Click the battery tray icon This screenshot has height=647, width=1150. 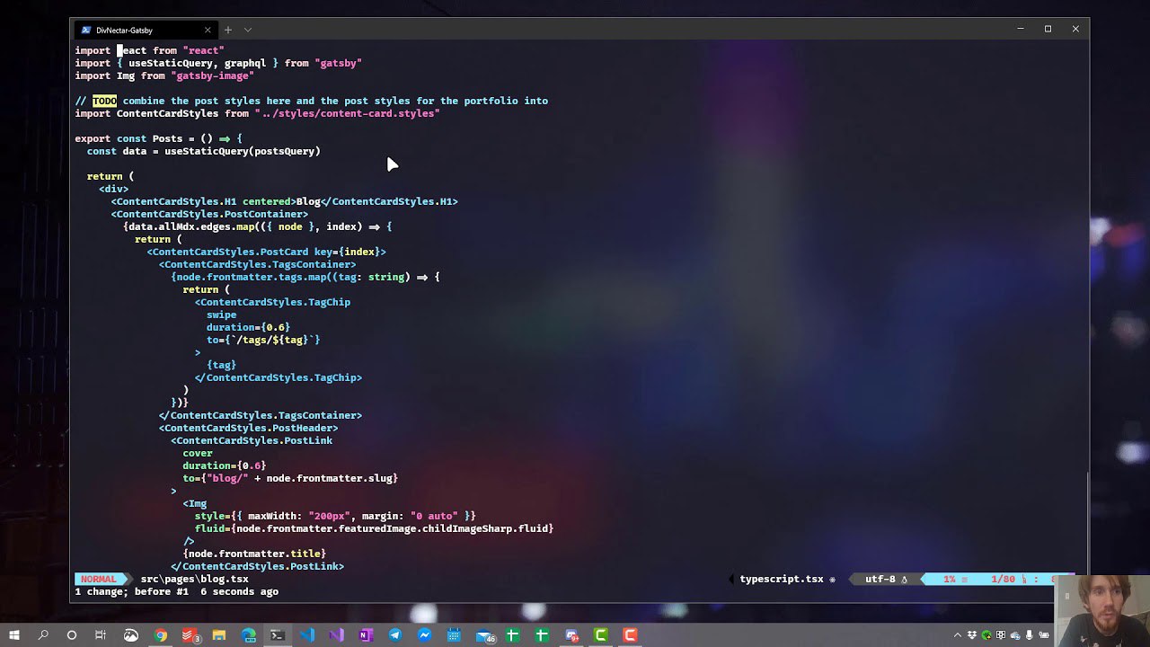1042,635
